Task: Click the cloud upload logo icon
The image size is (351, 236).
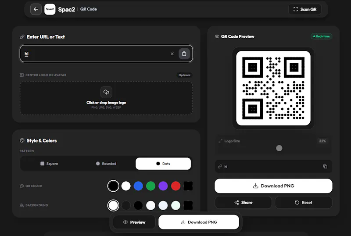Action: pyautogui.click(x=106, y=92)
